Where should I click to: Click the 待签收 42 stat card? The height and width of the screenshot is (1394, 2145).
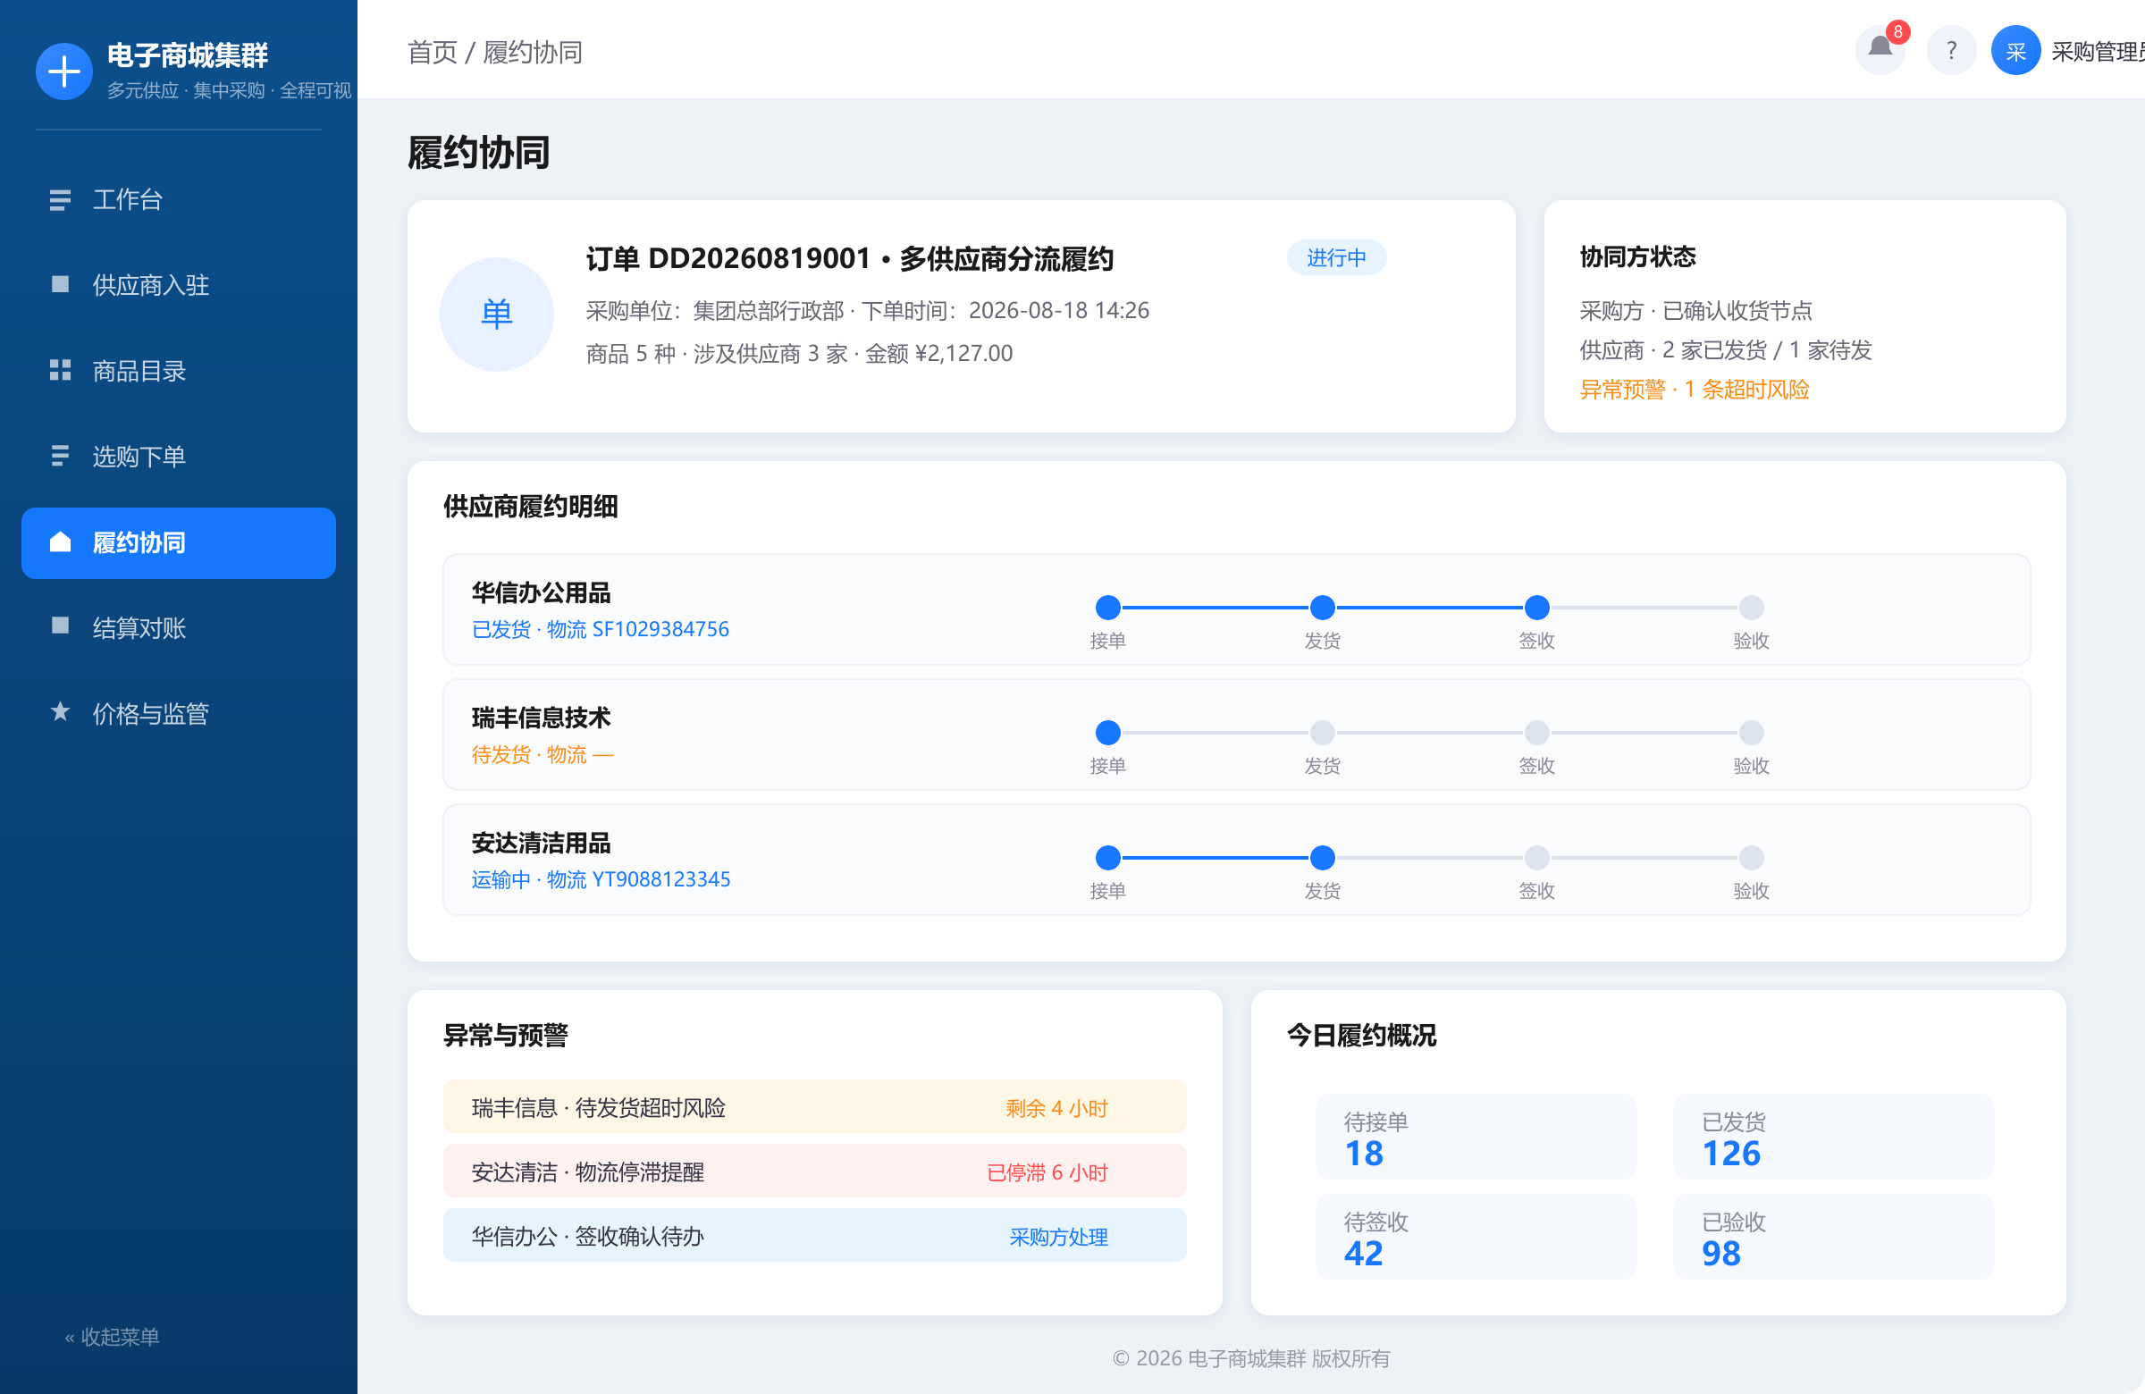(x=1476, y=1238)
